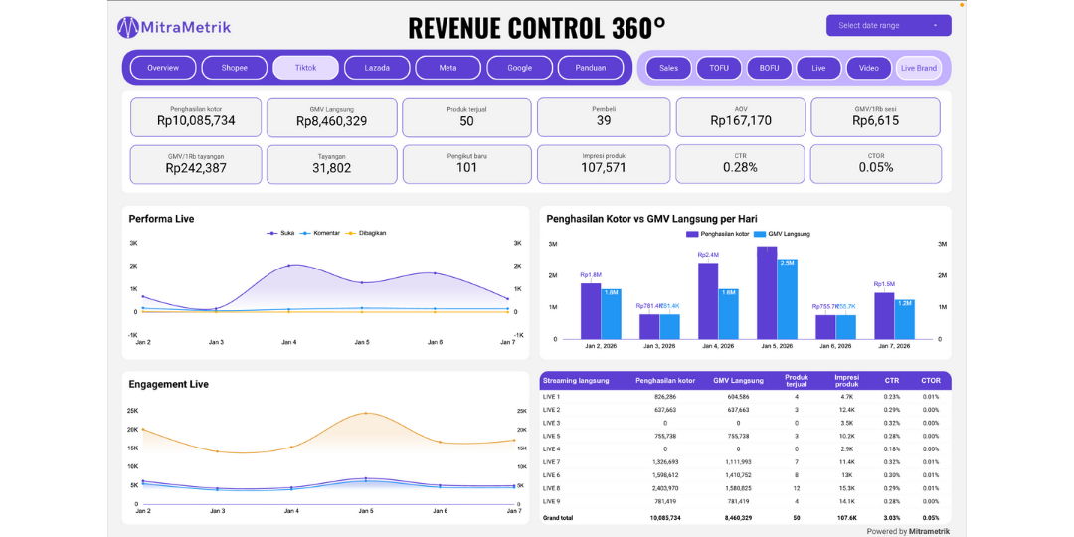Toggle the Dibagikan legend item
Viewport: 1074px width, 537px height.
349,233
